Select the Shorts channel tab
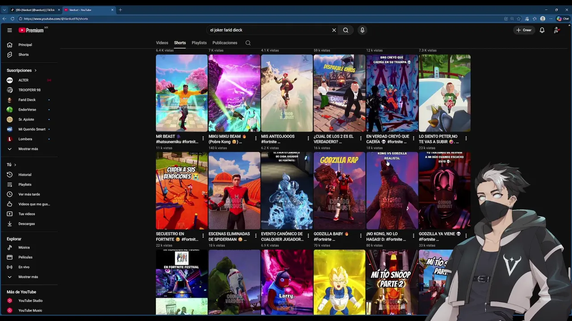 pyautogui.click(x=180, y=43)
